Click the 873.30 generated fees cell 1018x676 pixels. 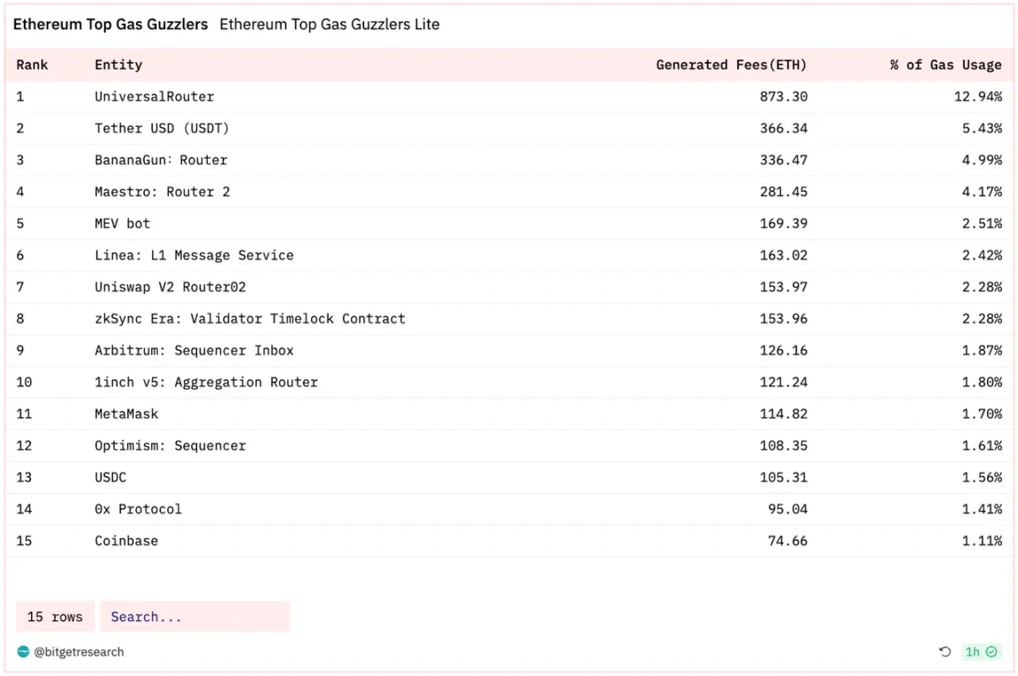[x=783, y=96]
